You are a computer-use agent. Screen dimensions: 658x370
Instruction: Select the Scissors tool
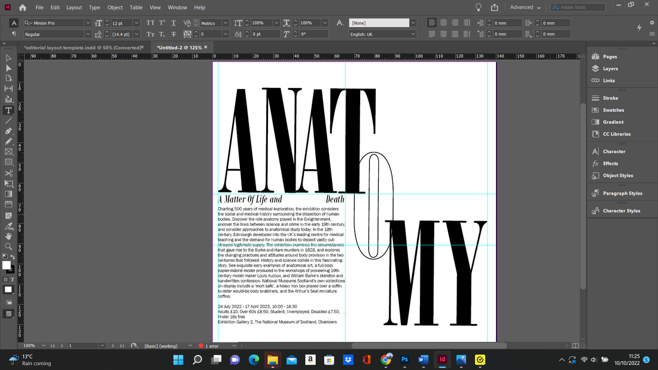(8, 173)
